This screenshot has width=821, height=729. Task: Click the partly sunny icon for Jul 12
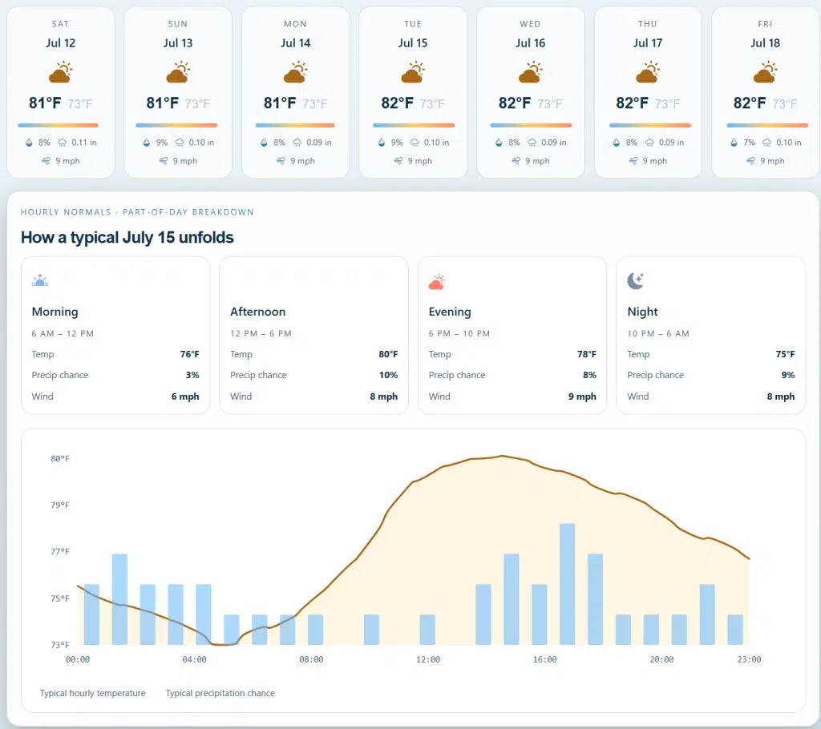click(x=61, y=71)
